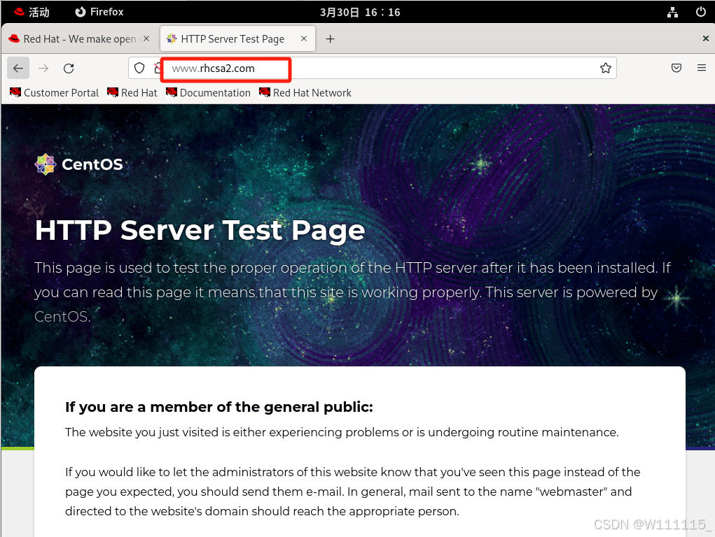Click the back navigation arrow

(18, 69)
